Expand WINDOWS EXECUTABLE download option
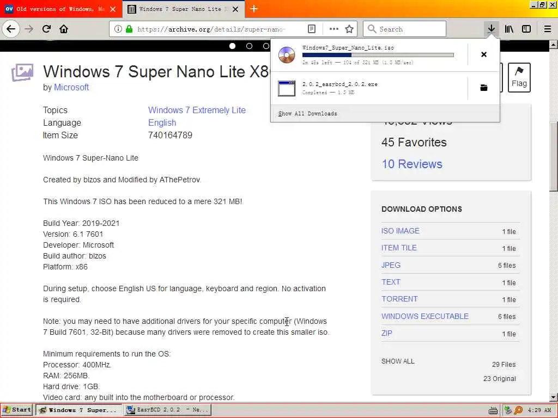 425,316
